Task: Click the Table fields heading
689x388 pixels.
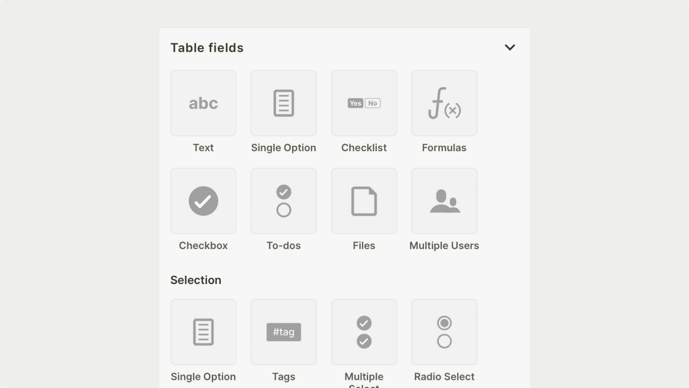Action: 207,48
